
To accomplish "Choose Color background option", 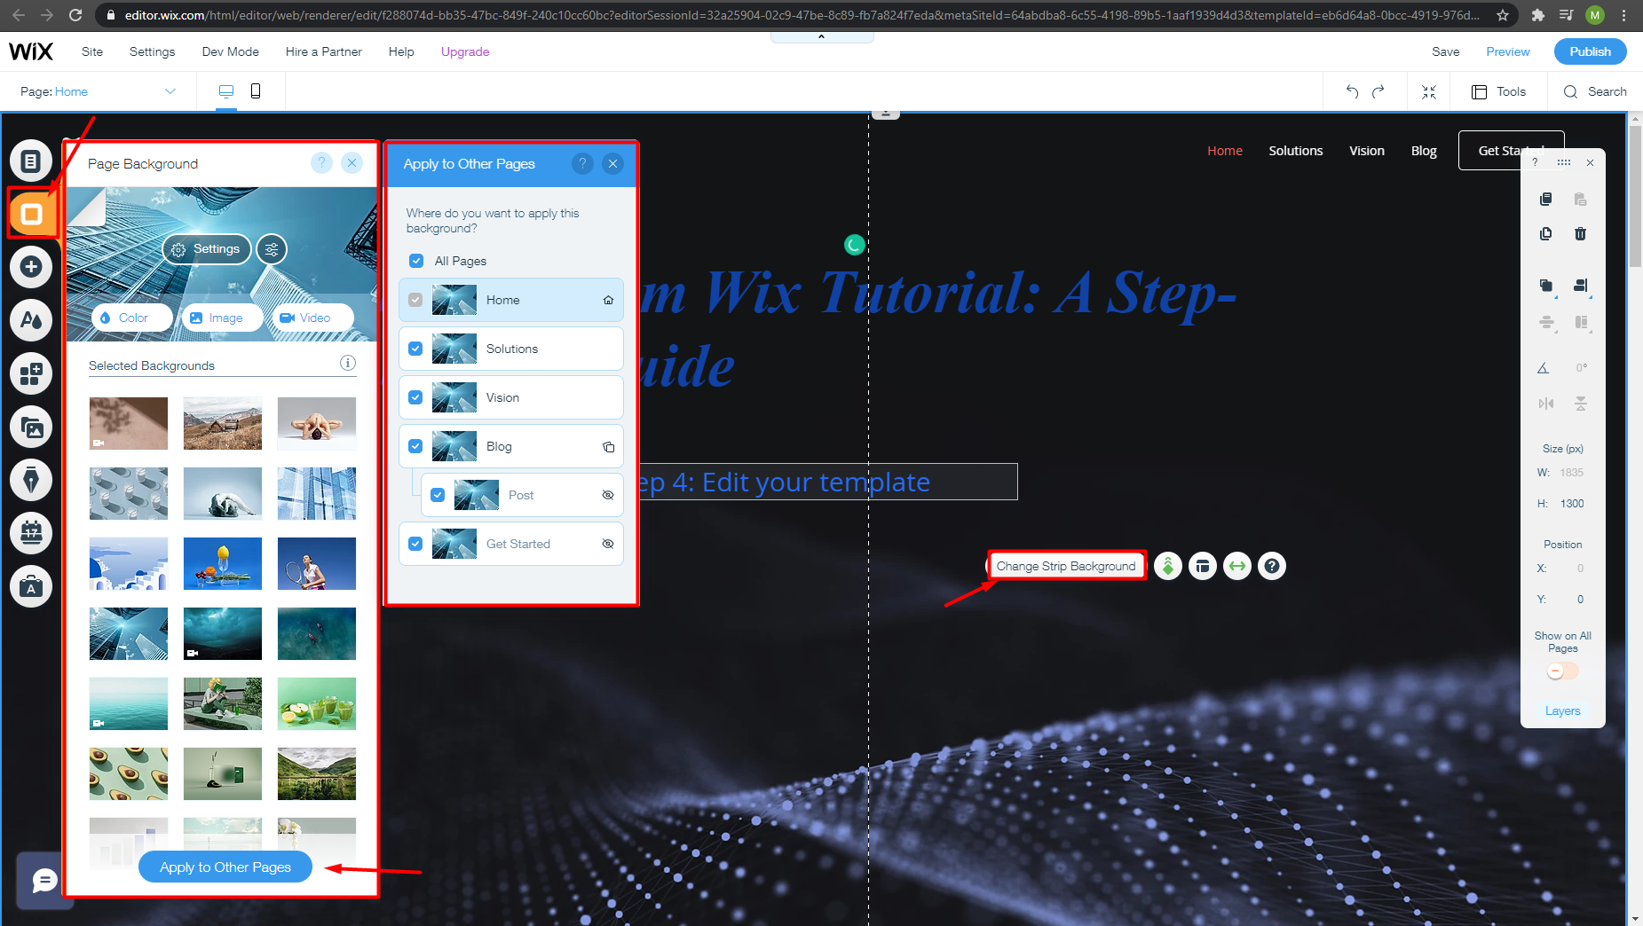I will pyautogui.click(x=132, y=318).
